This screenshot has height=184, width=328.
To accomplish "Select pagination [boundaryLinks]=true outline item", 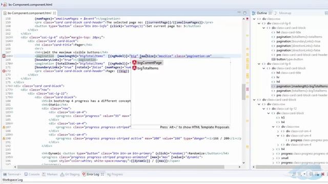I will click(298, 41).
